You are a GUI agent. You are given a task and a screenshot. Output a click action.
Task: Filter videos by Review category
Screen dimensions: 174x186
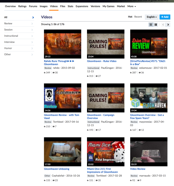[x=19, y=23]
